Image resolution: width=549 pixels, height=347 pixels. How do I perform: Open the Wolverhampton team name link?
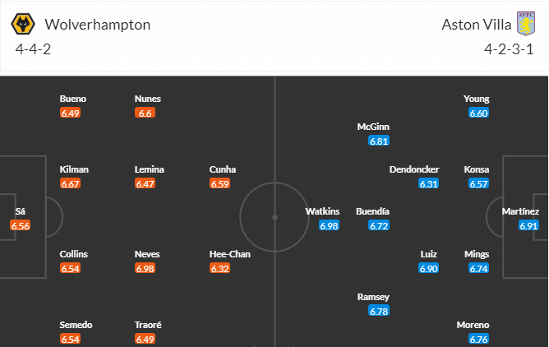point(98,25)
